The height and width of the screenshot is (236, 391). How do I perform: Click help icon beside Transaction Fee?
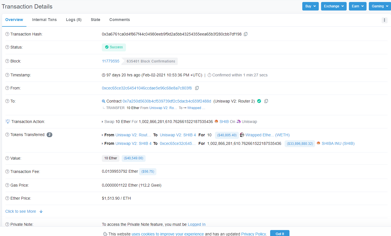7,172
